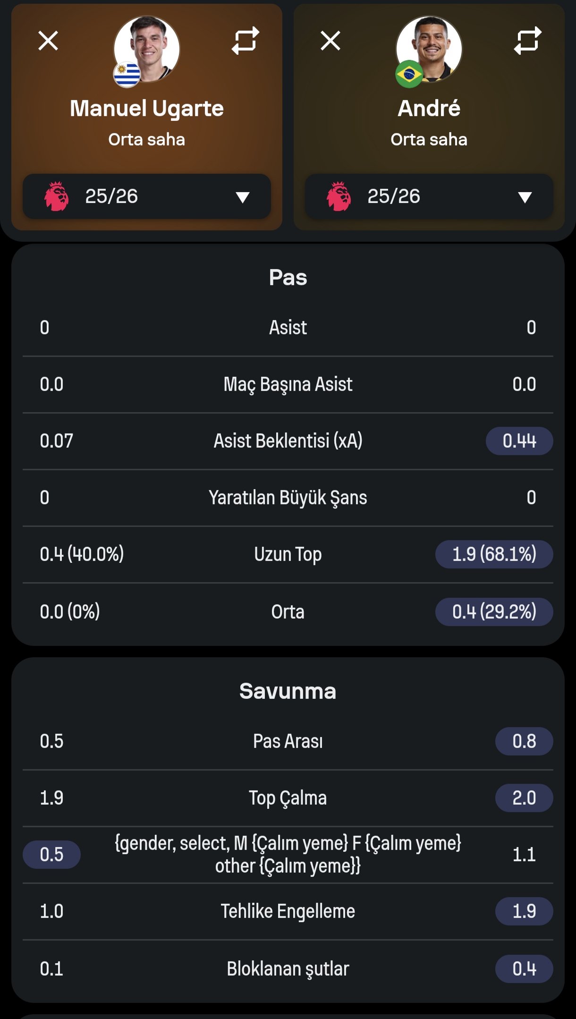The image size is (576, 1019).
Task: Remove Manuel Ugarte with the X icon
Action: (48, 41)
